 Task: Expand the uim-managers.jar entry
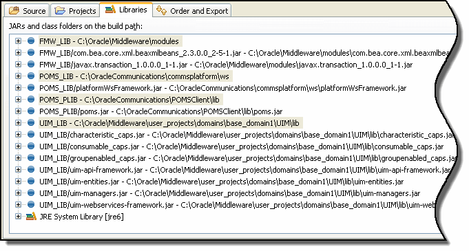(18, 193)
